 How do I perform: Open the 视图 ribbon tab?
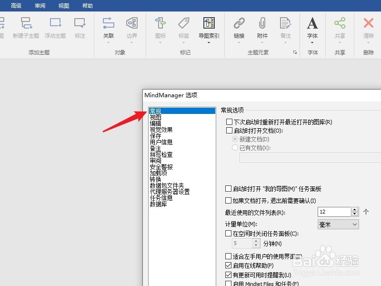64,6
